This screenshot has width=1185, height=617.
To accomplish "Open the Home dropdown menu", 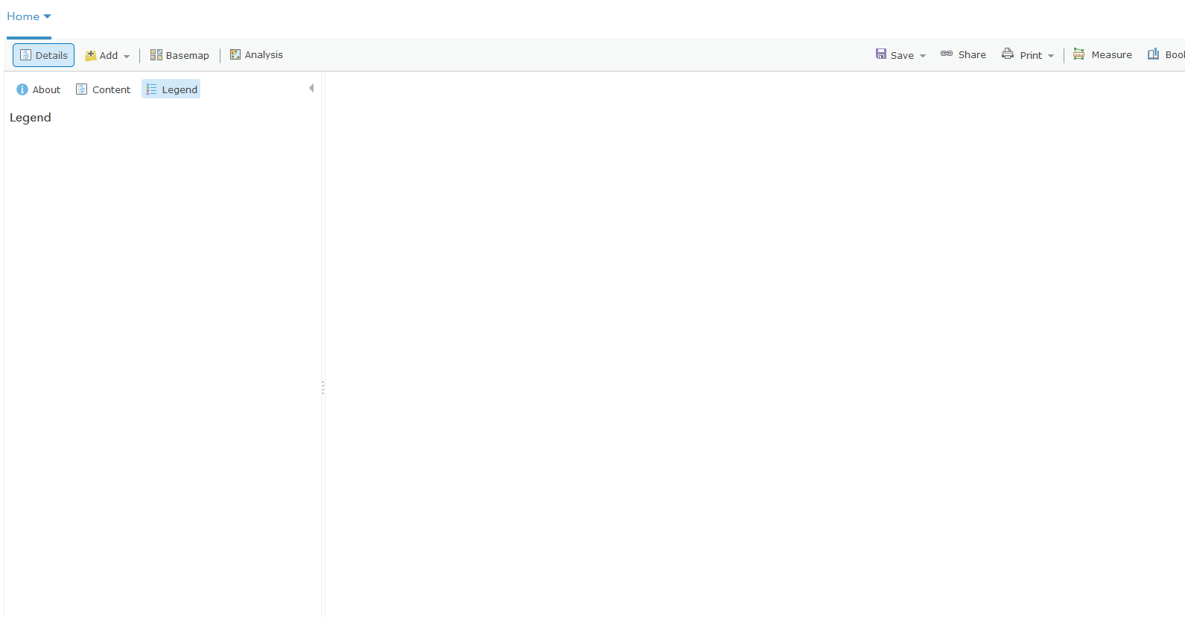I will click(28, 16).
